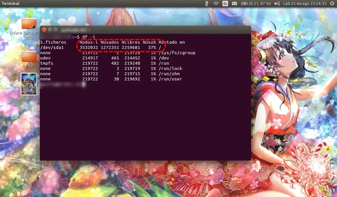
Task: Open the temperature sensor indicator
Action: (x=207, y=4)
